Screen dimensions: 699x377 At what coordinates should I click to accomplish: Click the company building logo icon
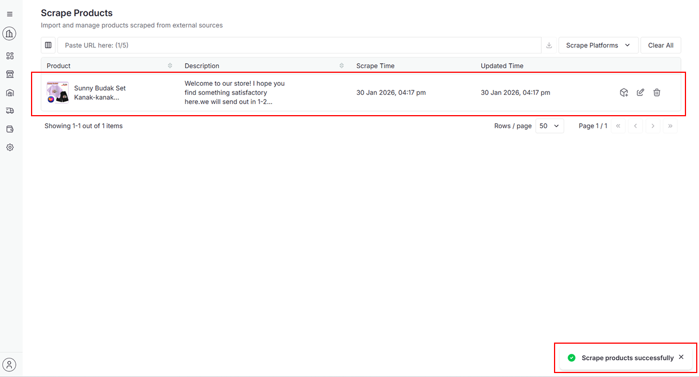click(10, 34)
